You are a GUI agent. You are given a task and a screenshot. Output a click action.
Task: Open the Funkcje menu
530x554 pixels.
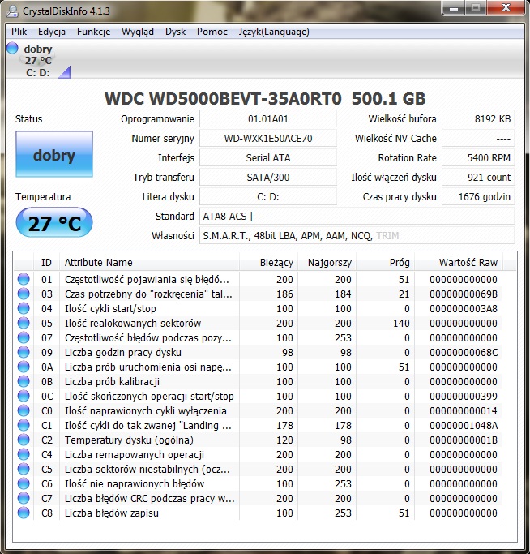tap(93, 32)
